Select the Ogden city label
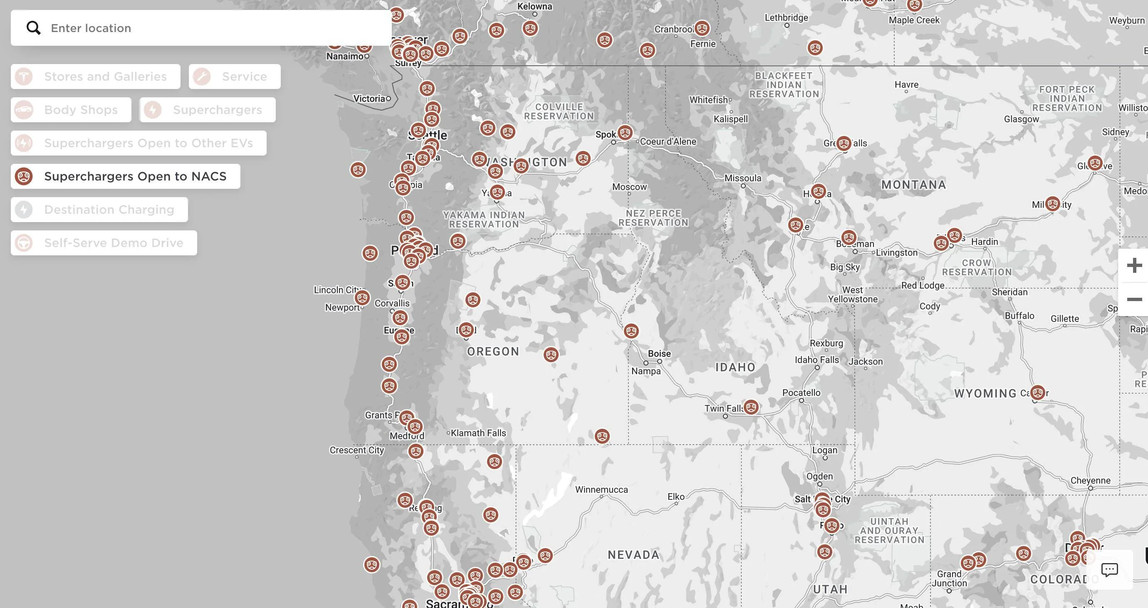This screenshot has width=1148, height=608. 819,476
